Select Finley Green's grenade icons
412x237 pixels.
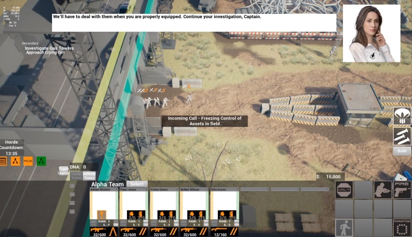[167, 215]
